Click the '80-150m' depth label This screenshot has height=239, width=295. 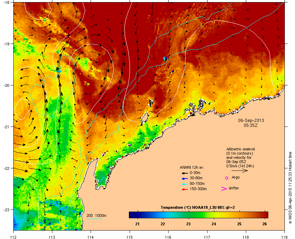coord(197,183)
